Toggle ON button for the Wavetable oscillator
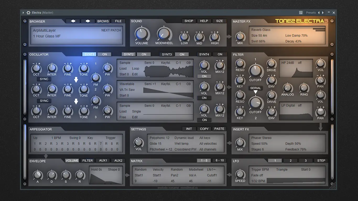 tap(204, 98)
